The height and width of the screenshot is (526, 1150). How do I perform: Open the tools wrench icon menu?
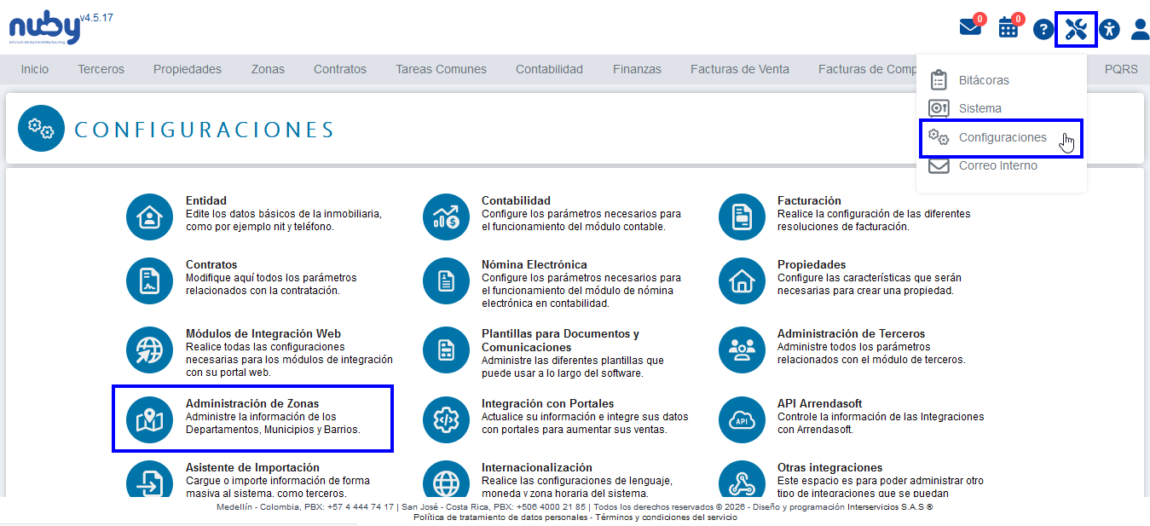1076,30
